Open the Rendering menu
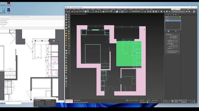Screen dimensions: 199x111 pos(113,9)
